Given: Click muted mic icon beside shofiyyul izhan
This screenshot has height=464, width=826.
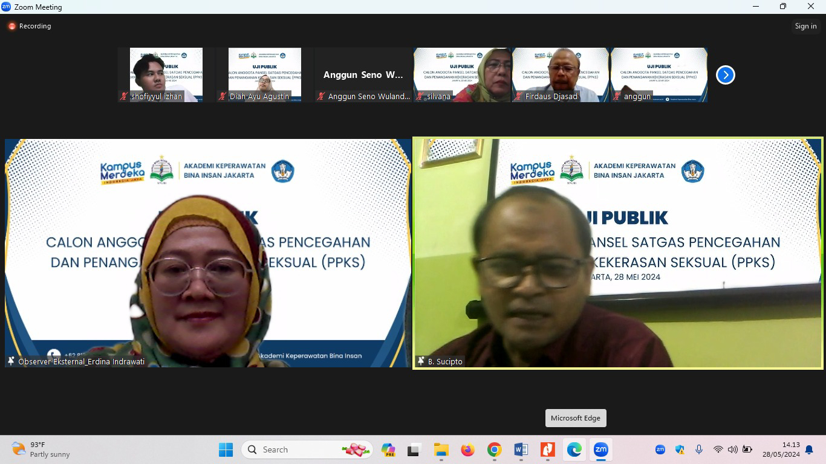Looking at the screenshot, I should pyautogui.click(x=124, y=97).
